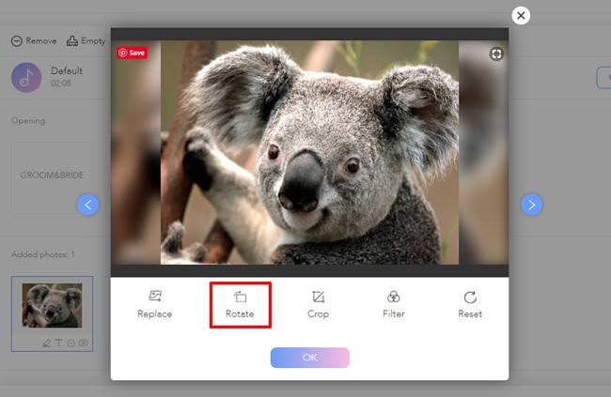
Task: Select the Default music icon
Action: click(26, 78)
